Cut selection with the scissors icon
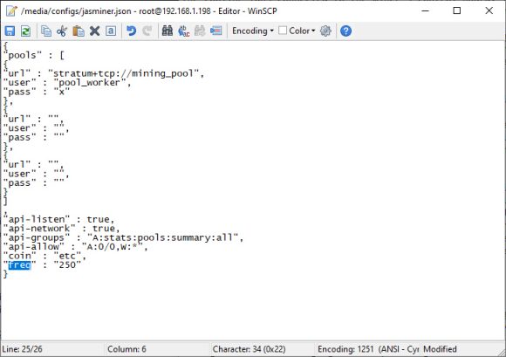This screenshot has height=357, width=506. [x=62, y=31]
